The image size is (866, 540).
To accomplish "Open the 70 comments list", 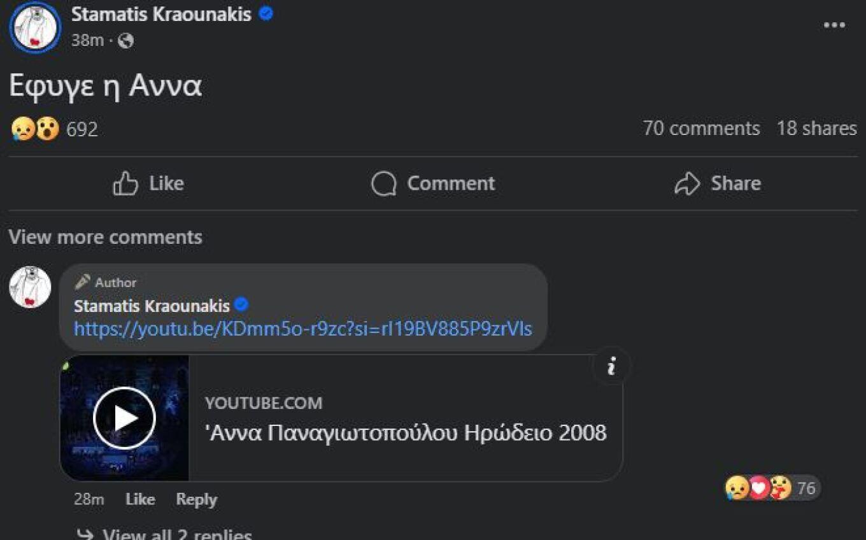I will [701, 129].
